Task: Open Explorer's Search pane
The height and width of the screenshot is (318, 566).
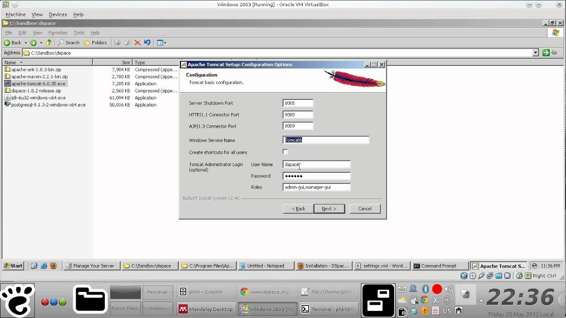Action: (x=69, y=43)
